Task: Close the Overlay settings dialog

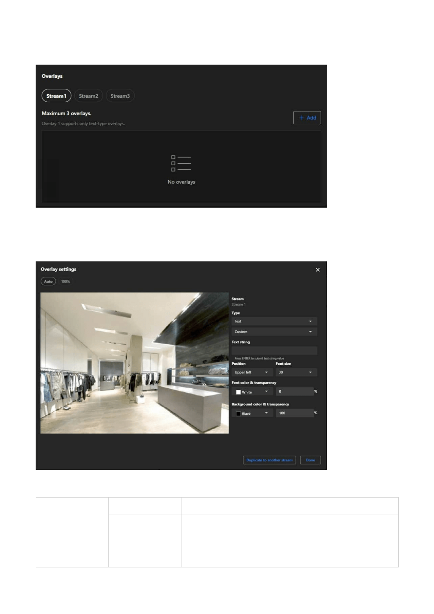Action: coord(317,270)
